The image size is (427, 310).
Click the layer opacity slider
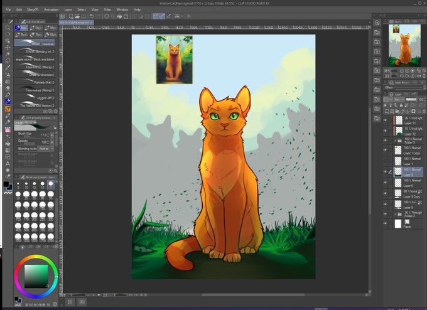411,100
